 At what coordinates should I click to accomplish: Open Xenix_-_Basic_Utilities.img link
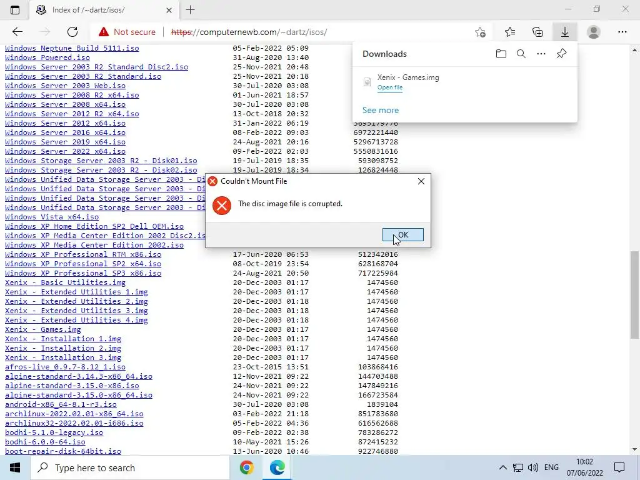tap(65, 283)
